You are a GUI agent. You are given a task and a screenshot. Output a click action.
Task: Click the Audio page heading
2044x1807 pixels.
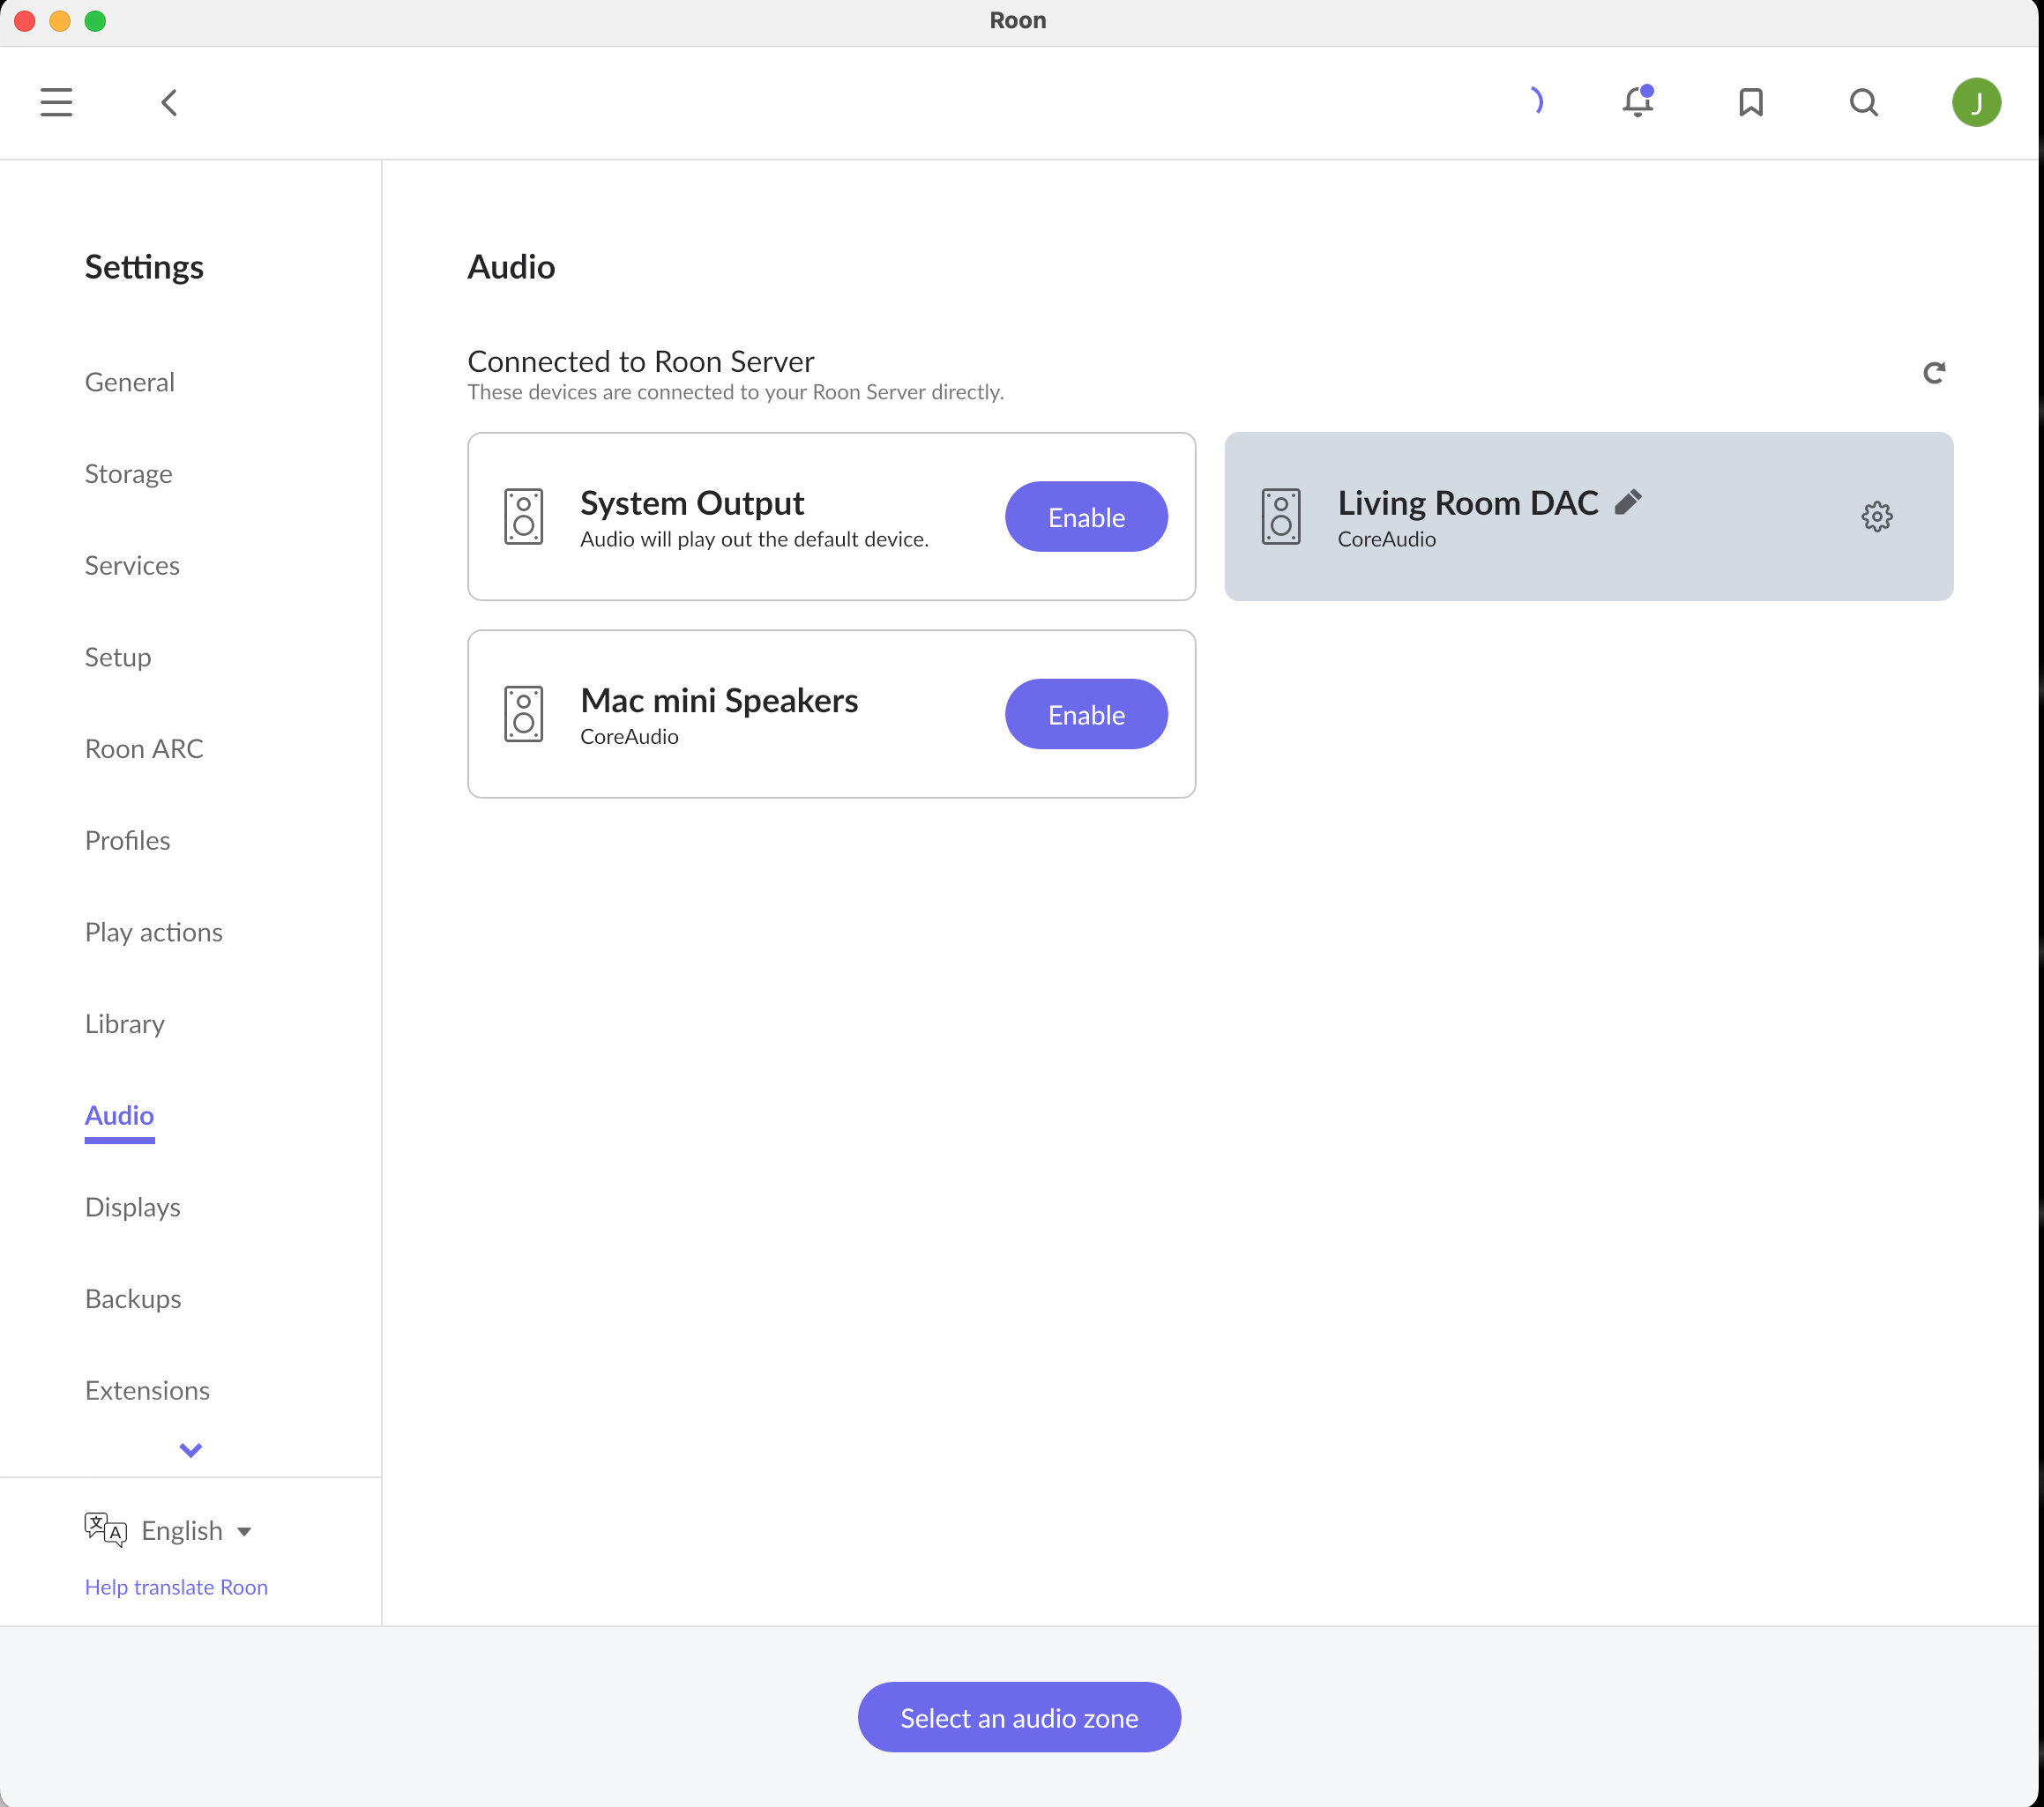[511, 267]
